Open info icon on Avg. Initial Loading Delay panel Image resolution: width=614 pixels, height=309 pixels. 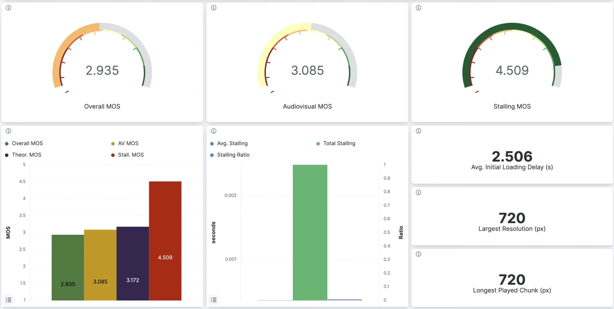coord(419,131)
